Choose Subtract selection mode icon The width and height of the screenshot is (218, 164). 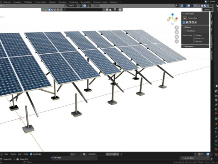pos(190,22)
